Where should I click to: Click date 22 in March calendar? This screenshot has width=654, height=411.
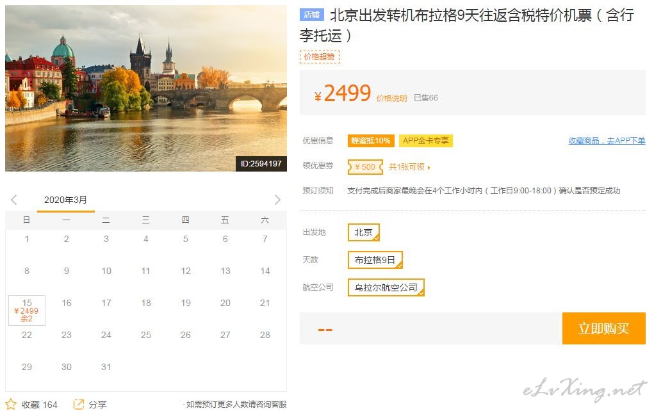coord(27,335)
